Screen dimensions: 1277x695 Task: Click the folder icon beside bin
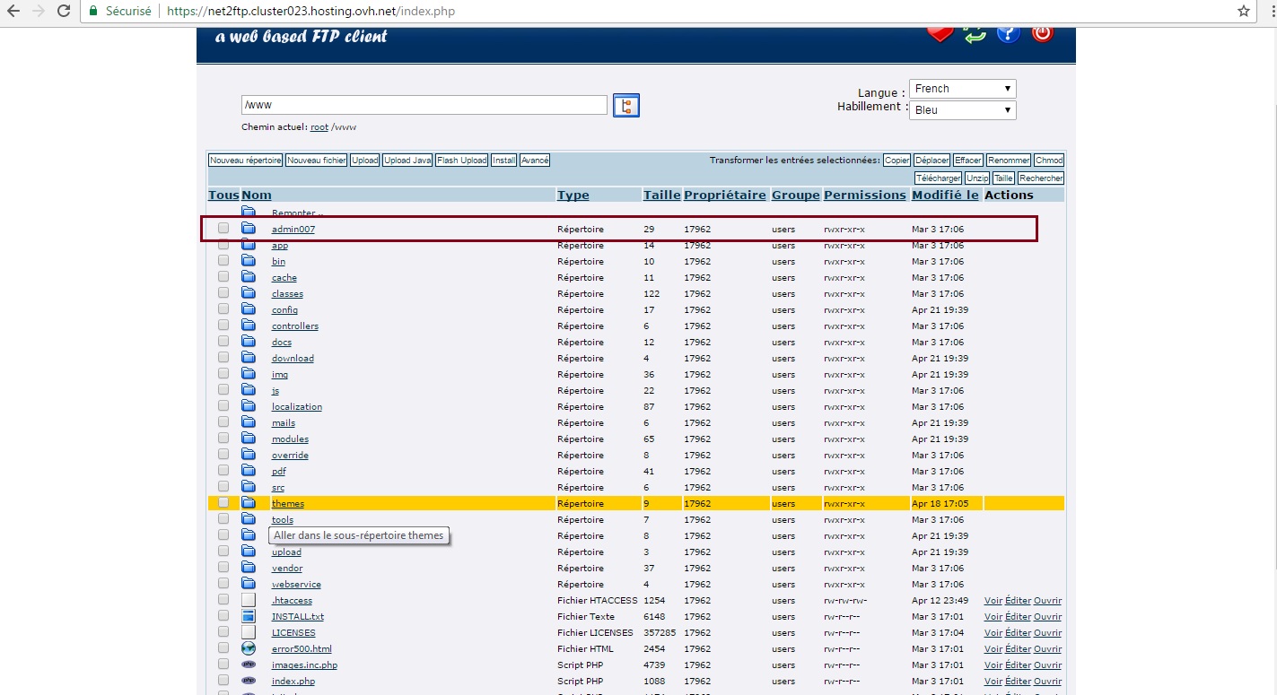point(249,261)
